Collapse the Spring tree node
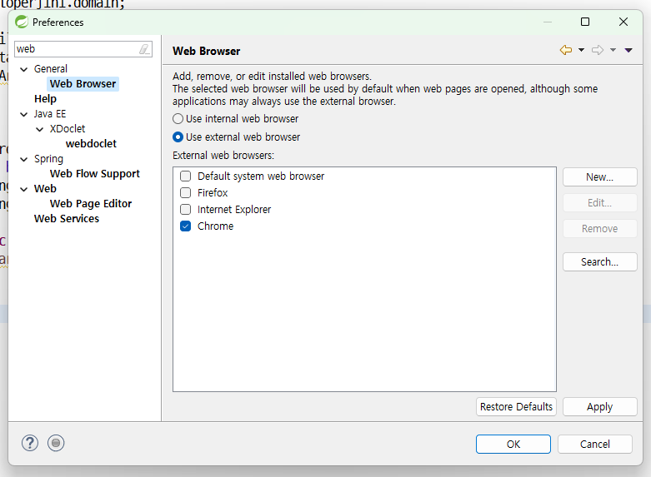The width and height of the screenshot is (651, 477). point(24,159)
